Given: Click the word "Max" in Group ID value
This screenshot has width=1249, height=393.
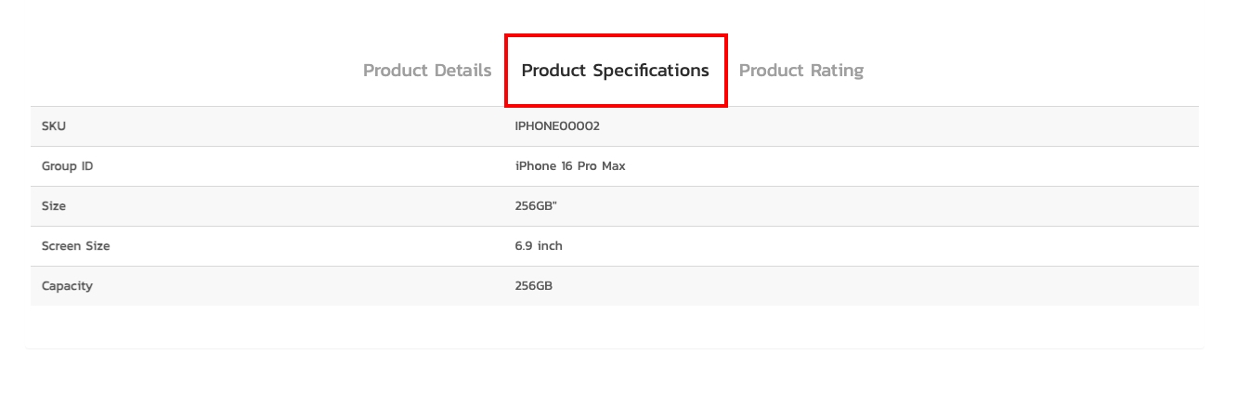Looking at the screenshot, I should click(613, 166).
